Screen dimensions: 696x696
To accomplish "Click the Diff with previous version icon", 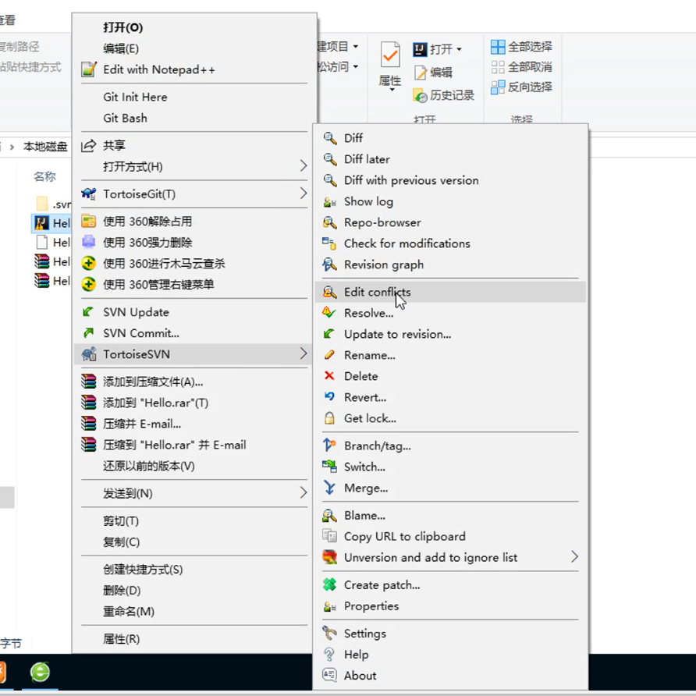I will pyautogui.click(x=329, y=180).
